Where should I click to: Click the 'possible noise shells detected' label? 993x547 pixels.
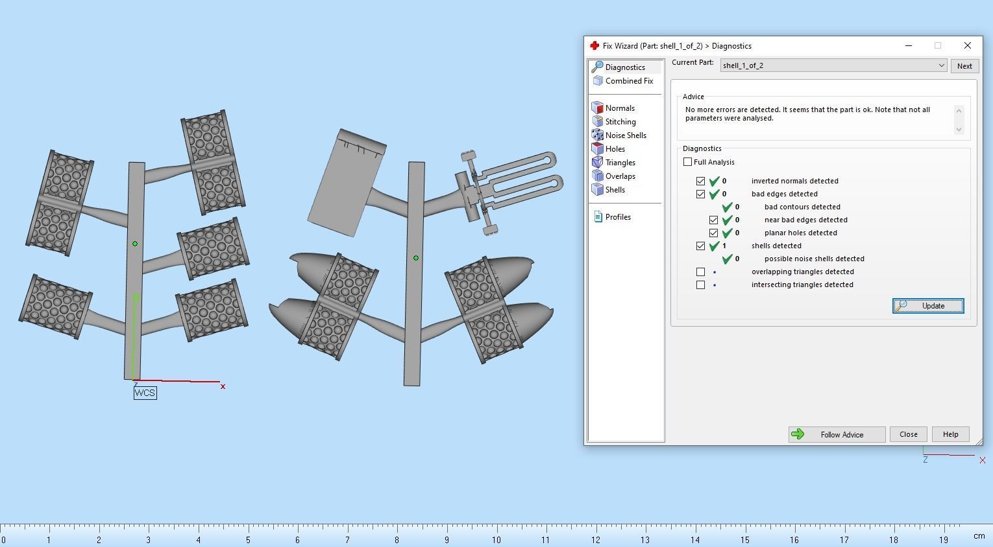pyautogui.click(x=815, y=259)
